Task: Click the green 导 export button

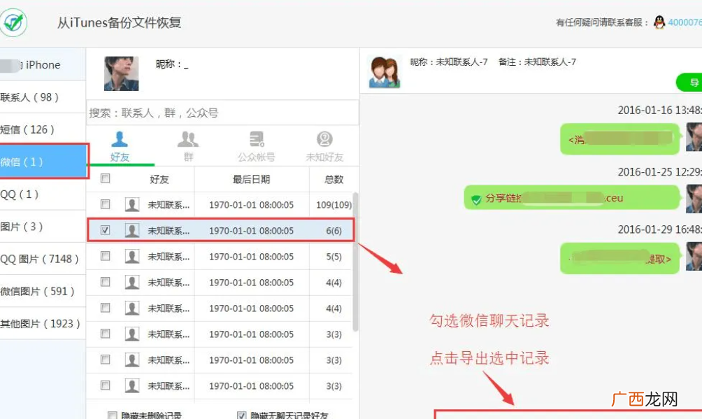Action: [x=689, y=83]
